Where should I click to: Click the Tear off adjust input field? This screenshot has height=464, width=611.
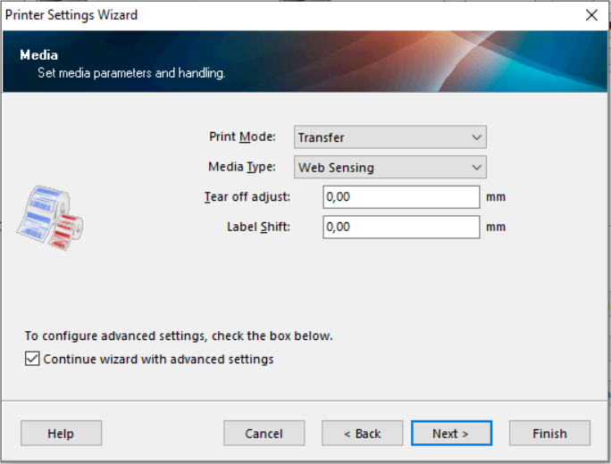click(x=401, y=196)
